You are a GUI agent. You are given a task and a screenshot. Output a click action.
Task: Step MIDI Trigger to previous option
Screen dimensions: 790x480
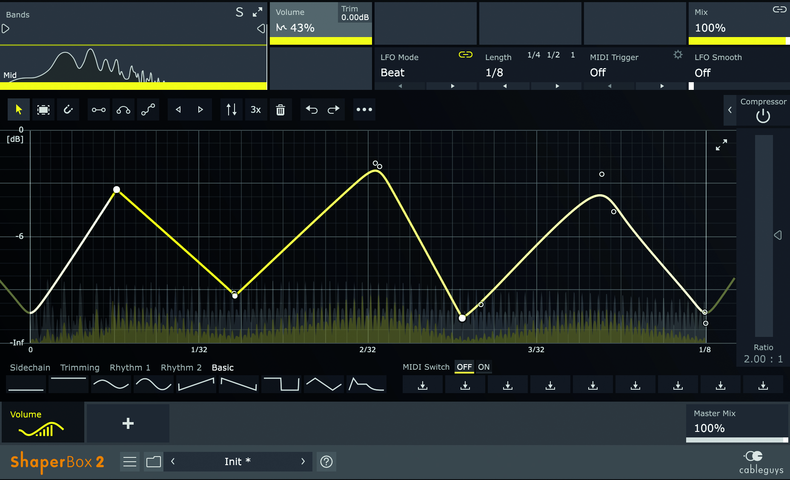610,86
